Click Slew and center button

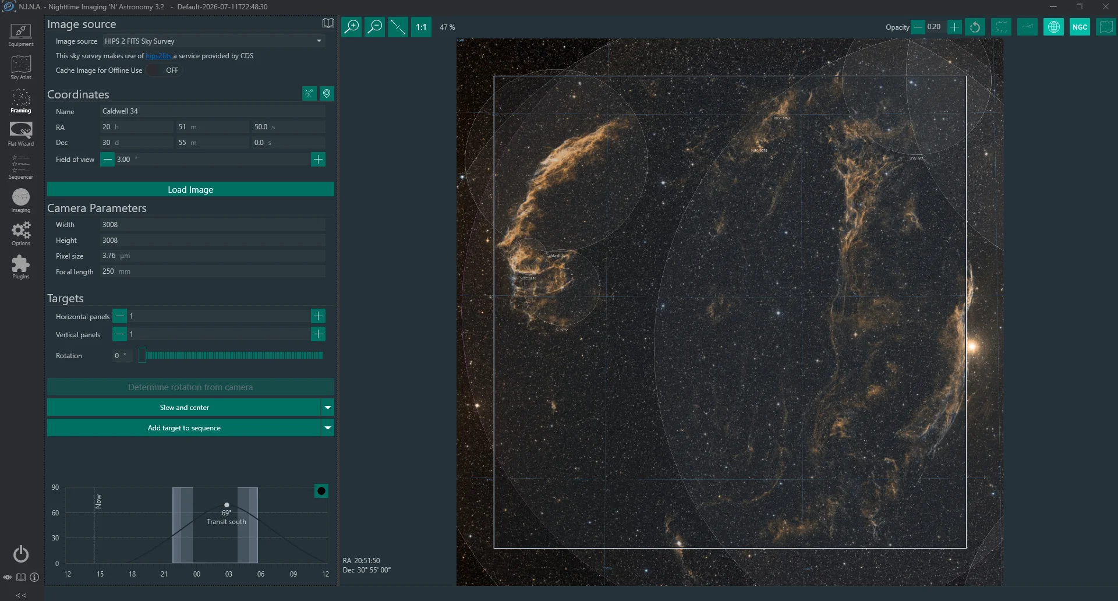184,408
